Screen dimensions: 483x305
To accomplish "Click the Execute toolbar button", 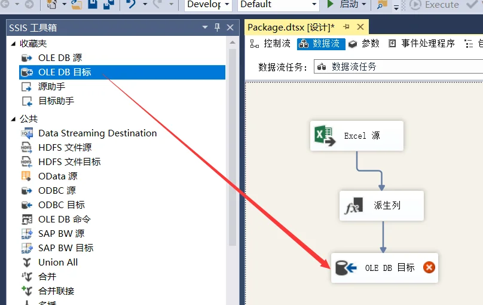I will pyautogui.click(x=435, y=4).
